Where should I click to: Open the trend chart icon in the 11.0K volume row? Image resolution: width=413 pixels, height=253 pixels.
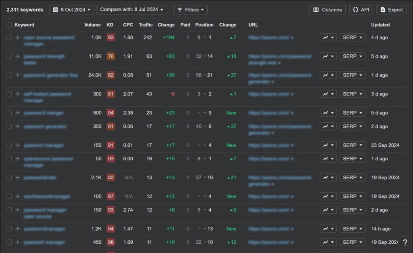coord(328,56)
